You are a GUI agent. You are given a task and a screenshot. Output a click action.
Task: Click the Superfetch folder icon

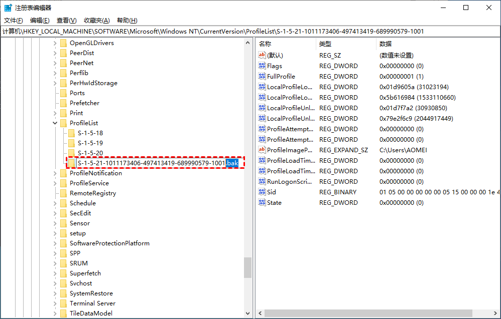(64, 273)
